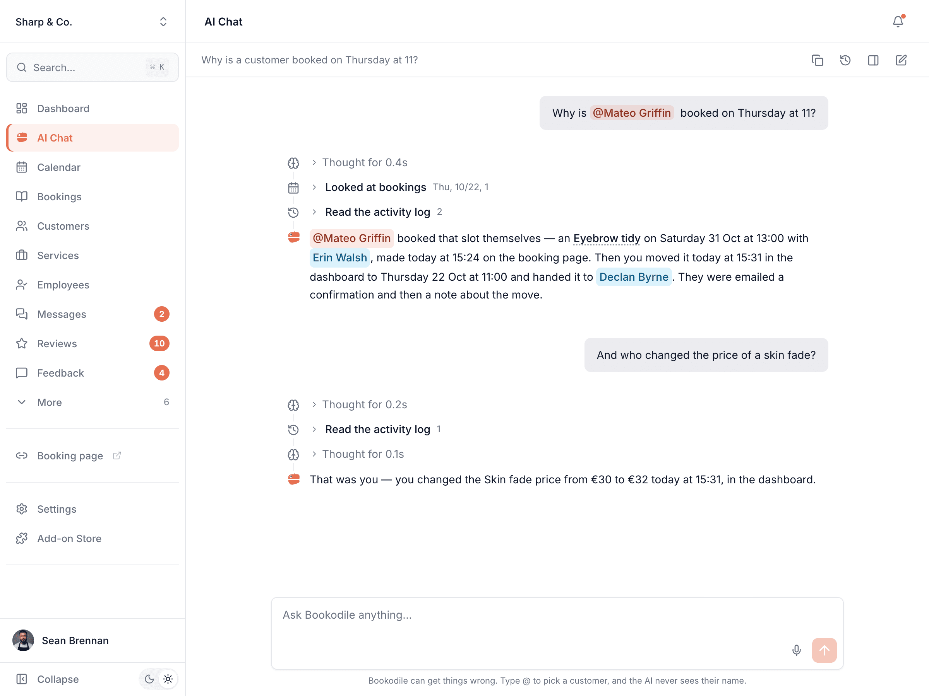This screenshot has height=696, width=929.
Task: Open the Calendar section
Action: click(93, 167)
